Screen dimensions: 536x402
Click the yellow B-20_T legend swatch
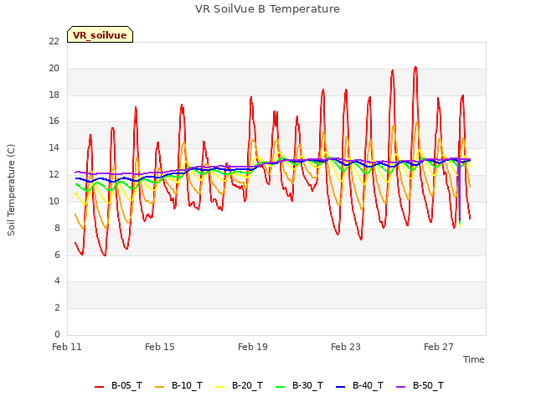click(219, 387)
